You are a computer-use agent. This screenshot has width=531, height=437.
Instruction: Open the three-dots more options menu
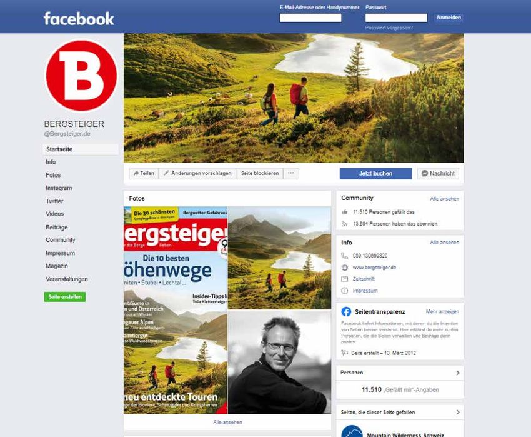(291, 173)
